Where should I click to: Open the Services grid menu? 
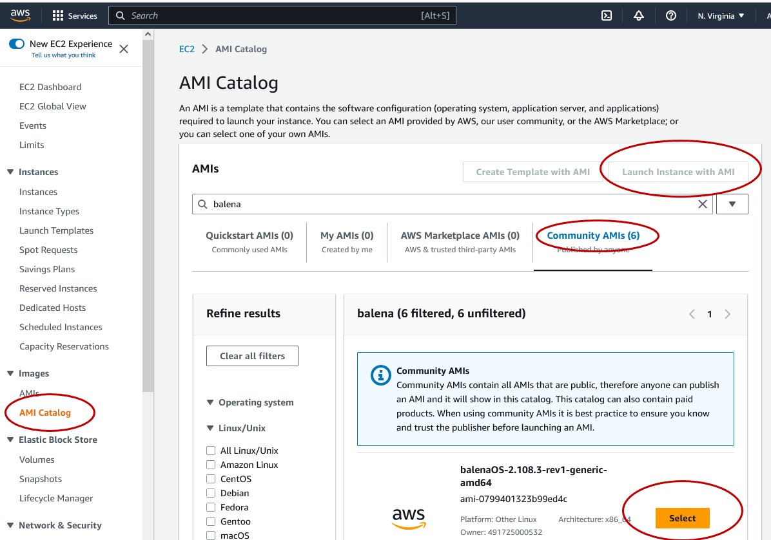(x=58, y=15)
